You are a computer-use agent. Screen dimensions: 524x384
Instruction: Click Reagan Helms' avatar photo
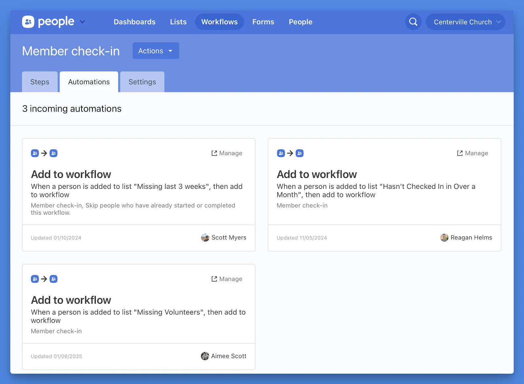(444, 238)
